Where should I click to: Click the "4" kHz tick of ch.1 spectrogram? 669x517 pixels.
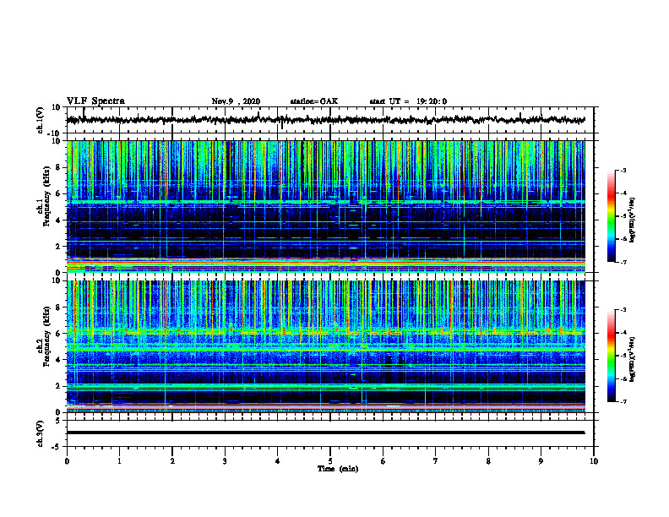tap(58, 220)
